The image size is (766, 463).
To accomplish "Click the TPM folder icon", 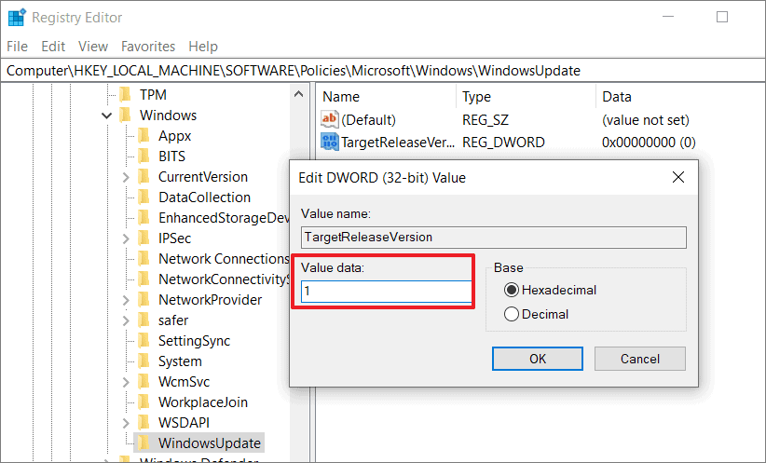I will point(126,94).
